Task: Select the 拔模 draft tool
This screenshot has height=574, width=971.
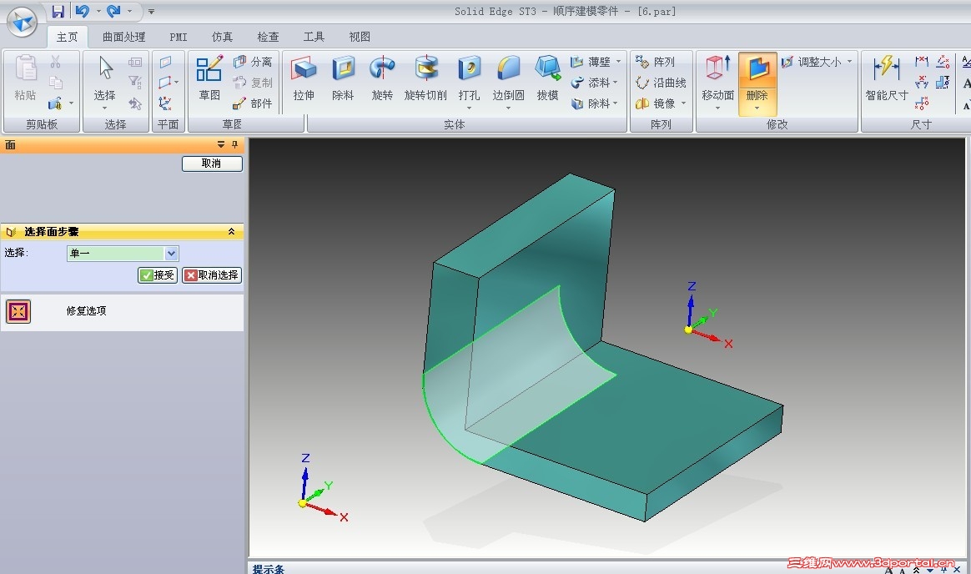Action: pos(547,78)
